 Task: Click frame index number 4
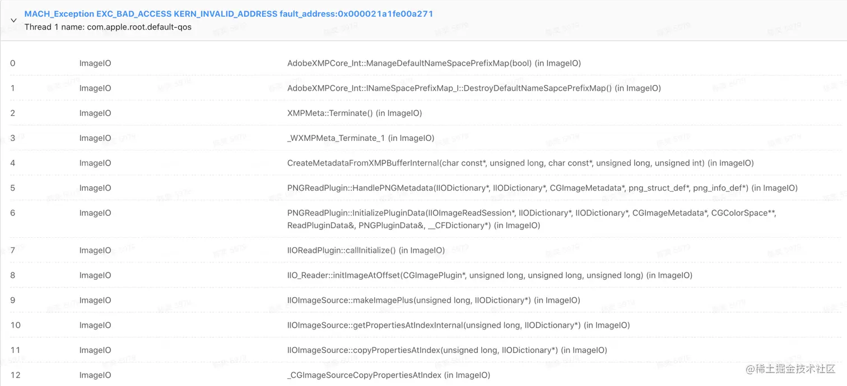click(13, 163)
